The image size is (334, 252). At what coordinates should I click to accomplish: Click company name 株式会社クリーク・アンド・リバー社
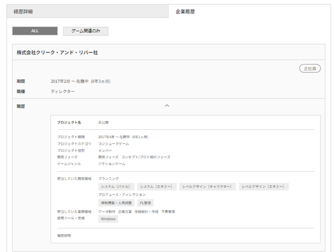(57, 53)
